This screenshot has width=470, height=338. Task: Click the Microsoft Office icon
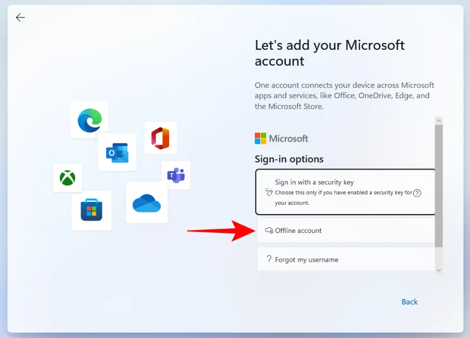(160, 137)
